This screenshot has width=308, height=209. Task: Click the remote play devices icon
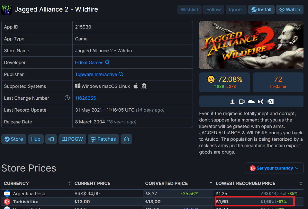click(242, 102)
